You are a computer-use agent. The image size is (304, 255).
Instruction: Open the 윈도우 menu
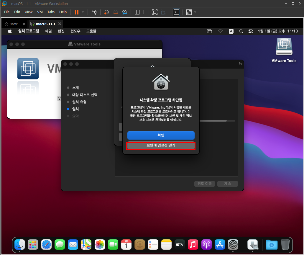[x=75, y=31]
